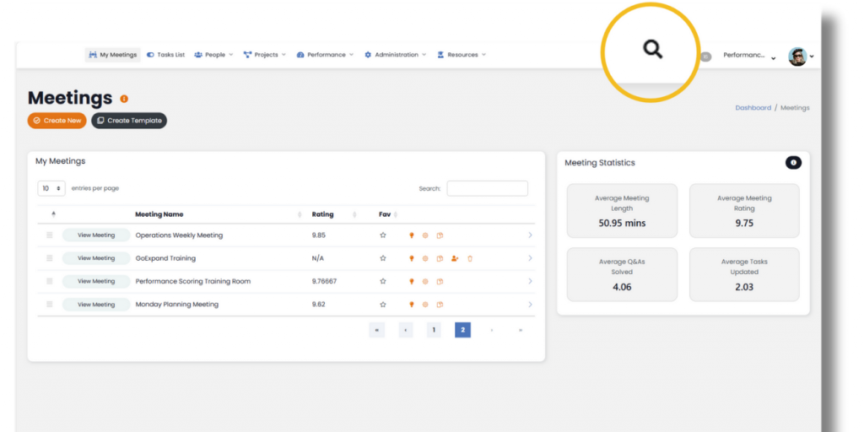
Task: Click the Create New button
Action: pyautogui.click(x=57, y=121)
